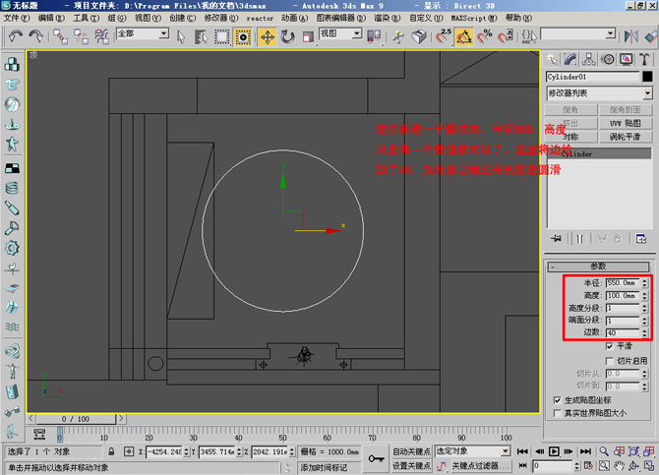The height and width of the screenshot is (475, 659).
Task: Open the 全部 selection filter dropdown
Action: (x=164, y=33)
